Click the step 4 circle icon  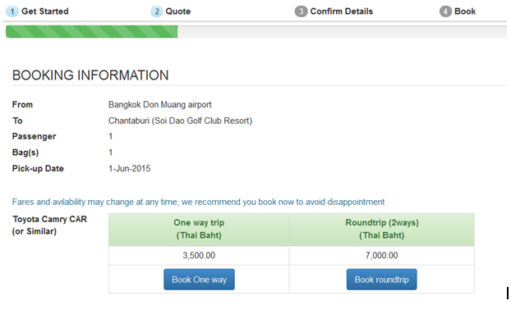click(x=445, y=11)
